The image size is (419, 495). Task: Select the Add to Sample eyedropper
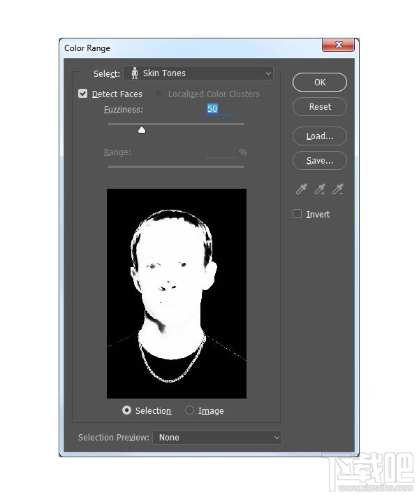[x=320, y=189]
